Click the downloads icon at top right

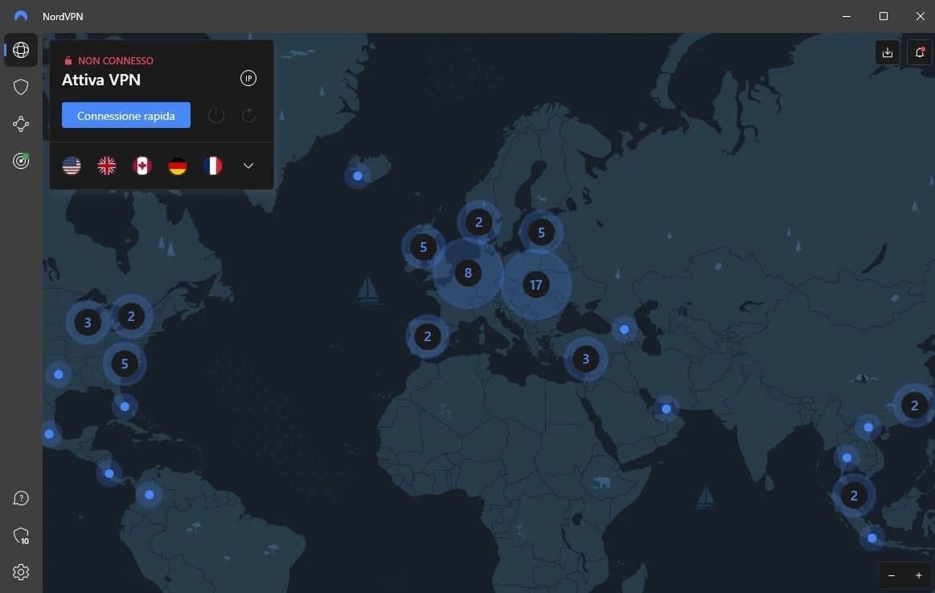point(887,51)
